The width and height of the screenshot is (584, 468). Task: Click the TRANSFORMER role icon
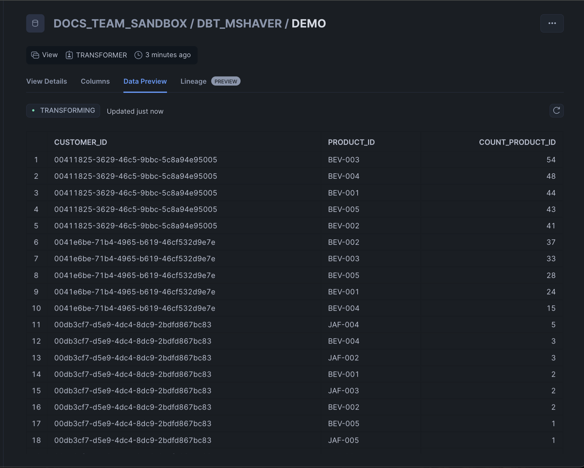[69, 55]
